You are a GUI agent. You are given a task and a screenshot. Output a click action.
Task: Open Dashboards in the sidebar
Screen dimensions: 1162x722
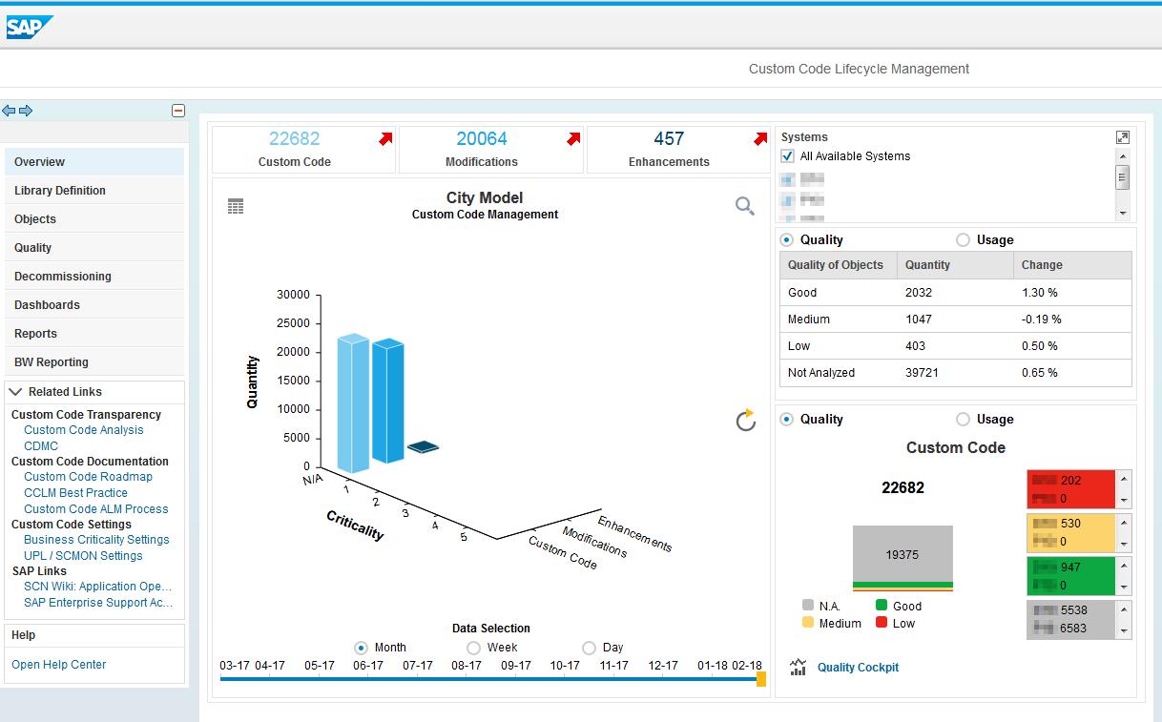pos(94,305)
